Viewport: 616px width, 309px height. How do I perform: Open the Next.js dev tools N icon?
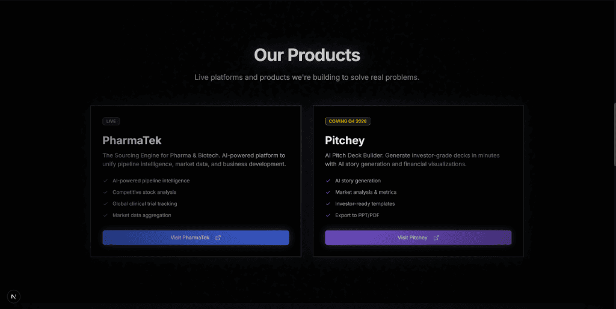point(14,296)
